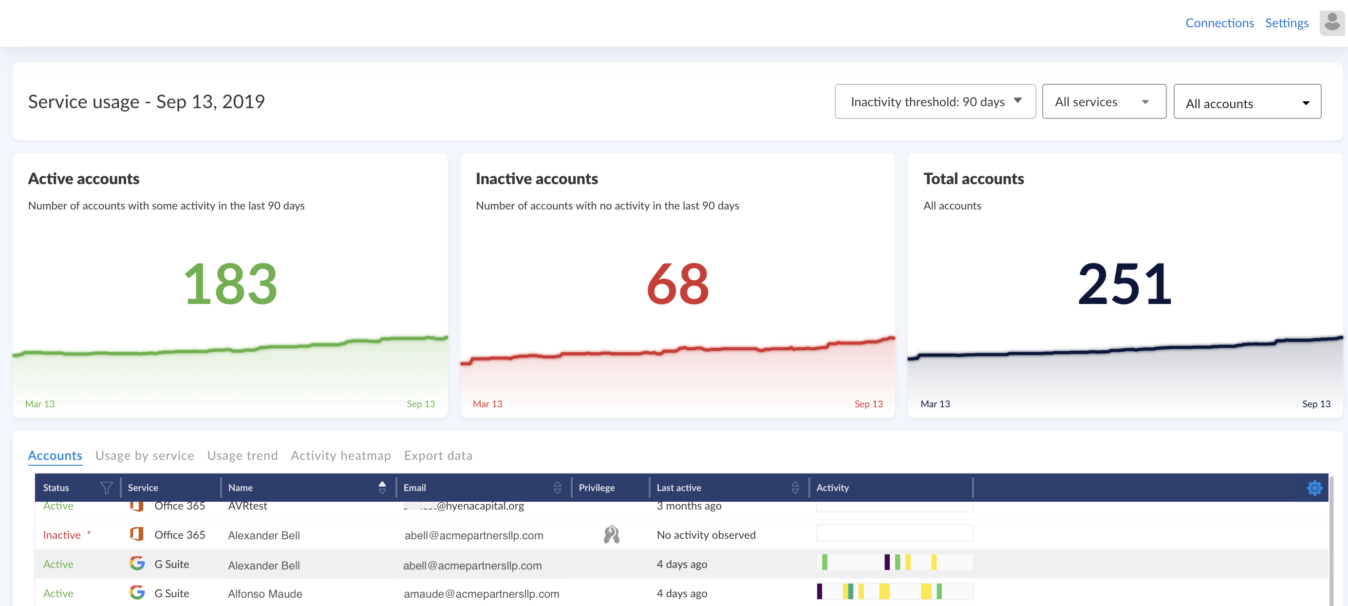Click the Office 365 icon in Inactive row

[x=136, y=534]
